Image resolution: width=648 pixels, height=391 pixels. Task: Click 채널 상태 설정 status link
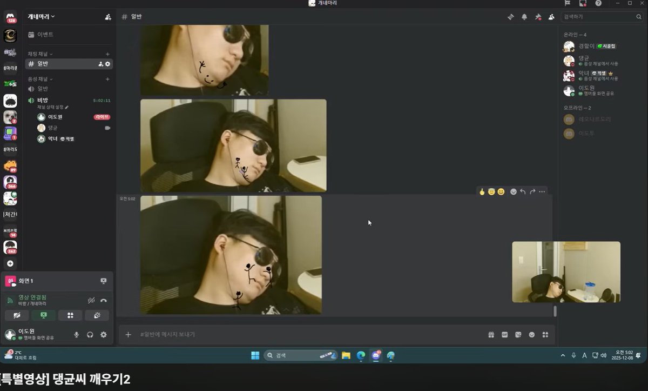(x=52, y=107)
